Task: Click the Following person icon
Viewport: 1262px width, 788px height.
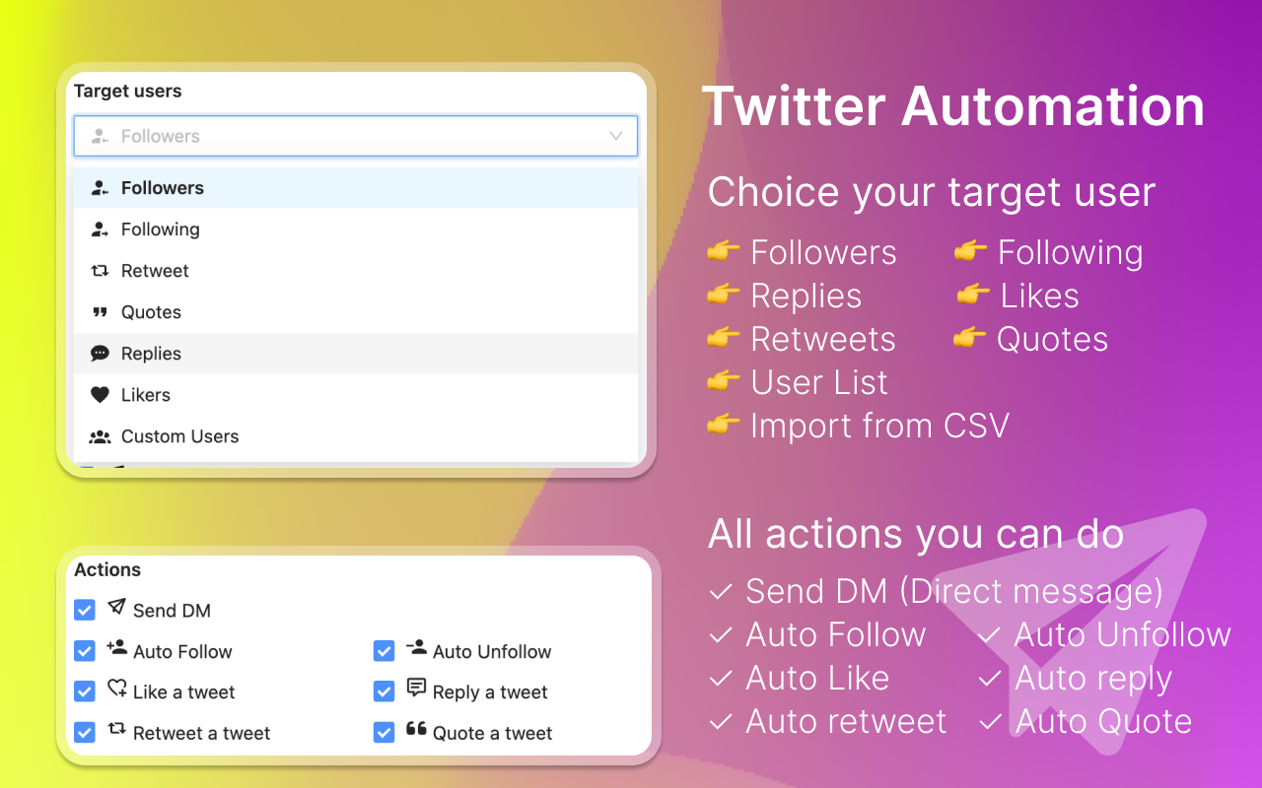Action: coord(99,229)
